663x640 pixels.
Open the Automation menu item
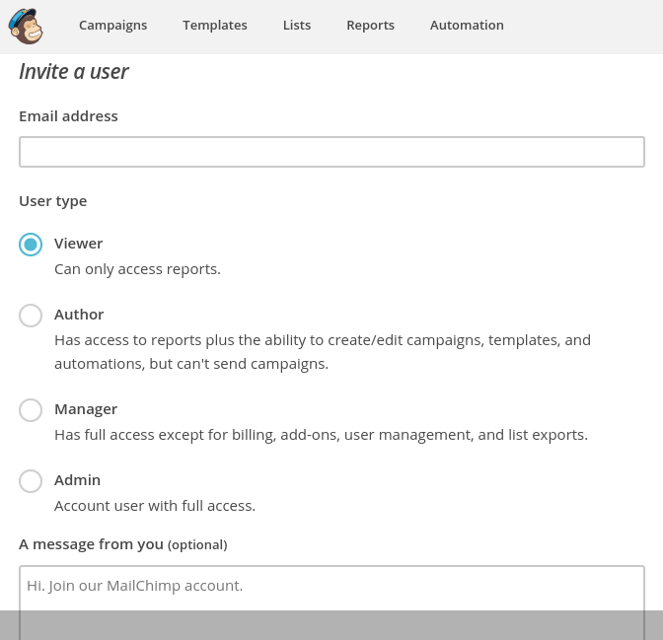point(467,26)
